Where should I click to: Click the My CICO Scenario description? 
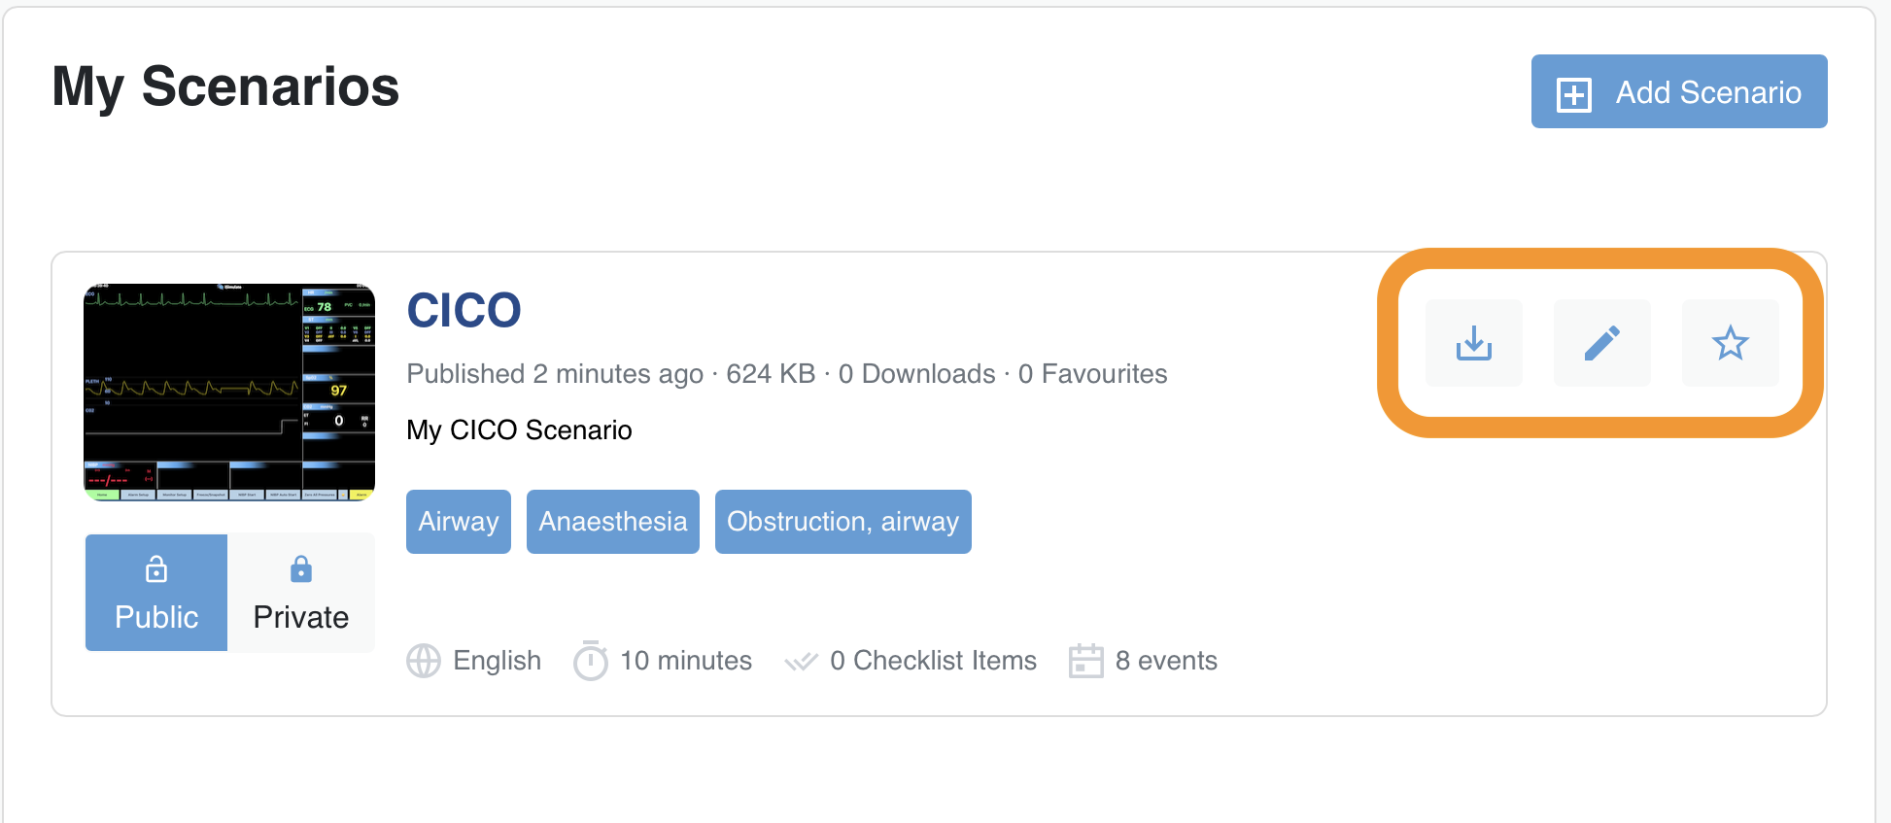coord(519,429)
